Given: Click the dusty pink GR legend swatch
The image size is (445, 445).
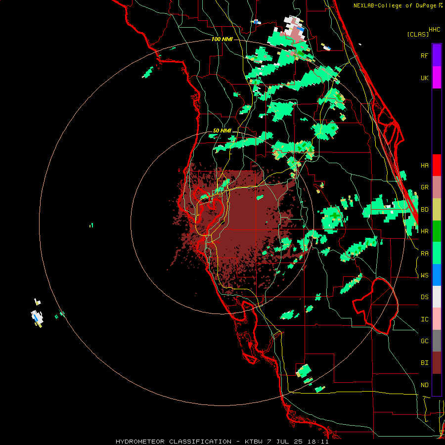Looking at the screenshot, I should (x=437, y=187).
